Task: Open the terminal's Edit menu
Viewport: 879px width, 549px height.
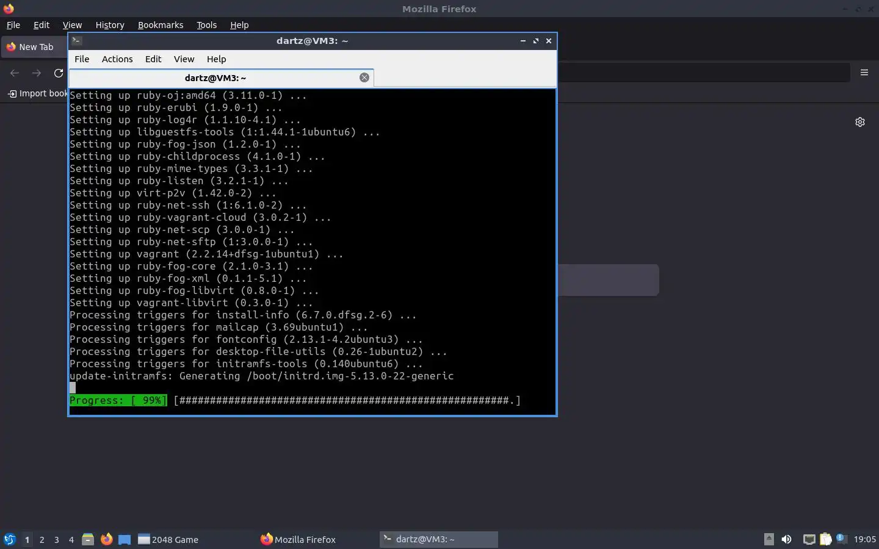Action: (x=153, y=59)
